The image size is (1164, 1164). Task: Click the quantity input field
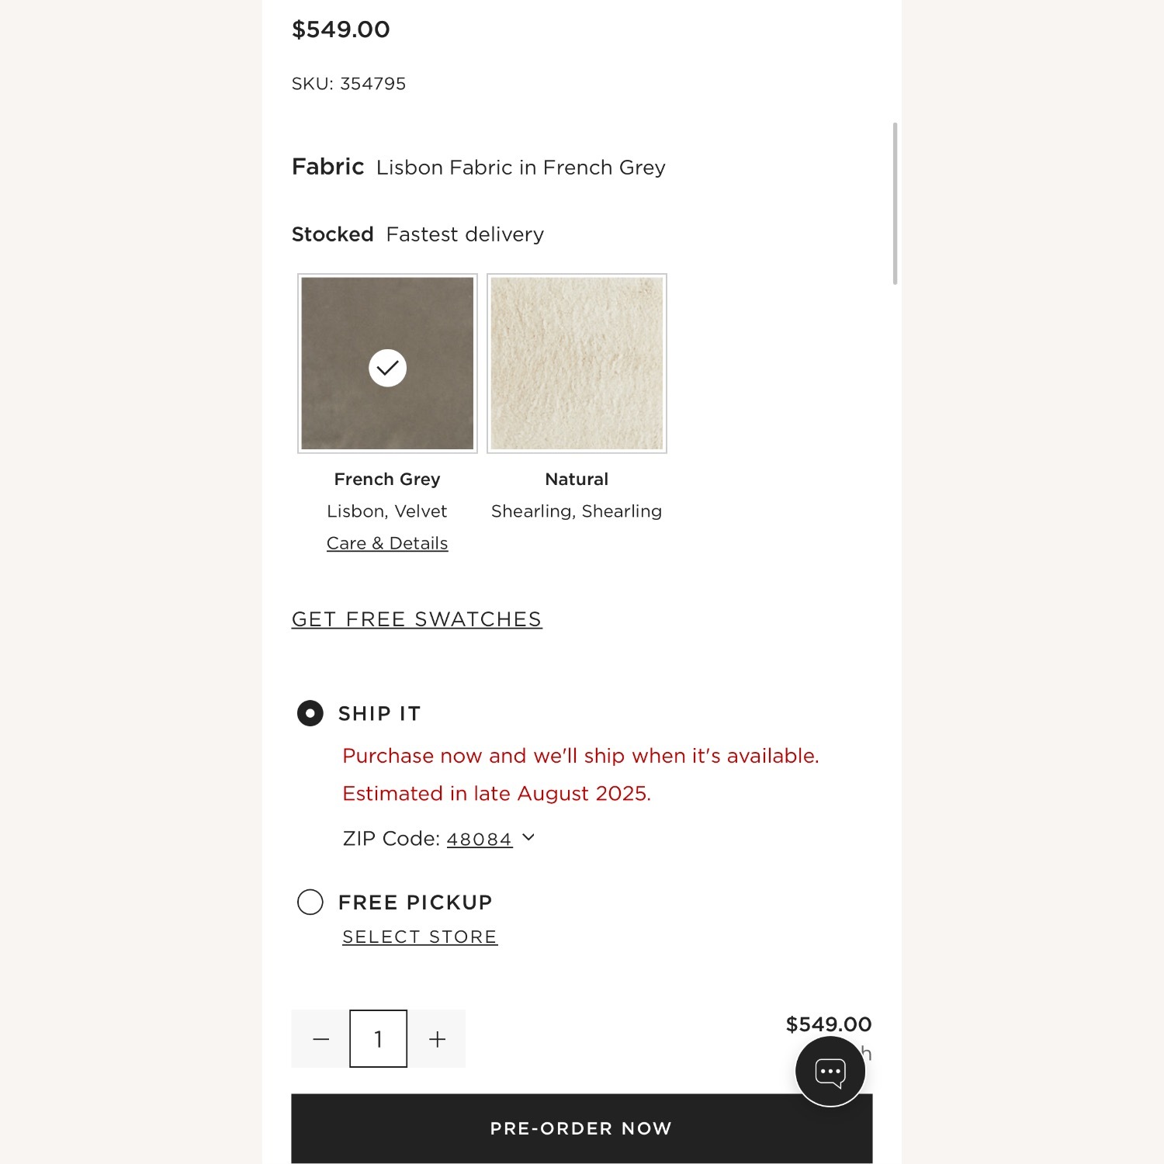point(379,1039)
